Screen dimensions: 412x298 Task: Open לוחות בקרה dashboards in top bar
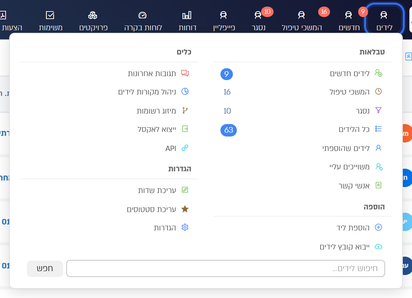(x=143, y=20)
